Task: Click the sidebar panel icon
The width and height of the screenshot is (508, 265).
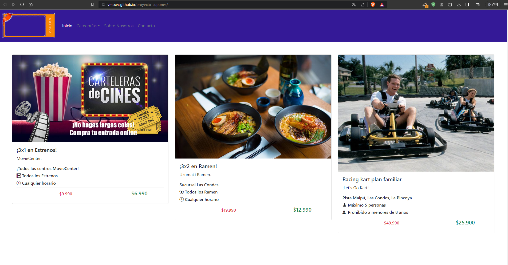Action: pyautogui.click(x=467, y=5)
